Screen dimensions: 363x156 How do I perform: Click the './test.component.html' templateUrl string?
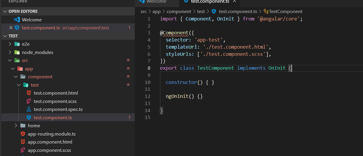pyautogui.click(x=236, y=47)
